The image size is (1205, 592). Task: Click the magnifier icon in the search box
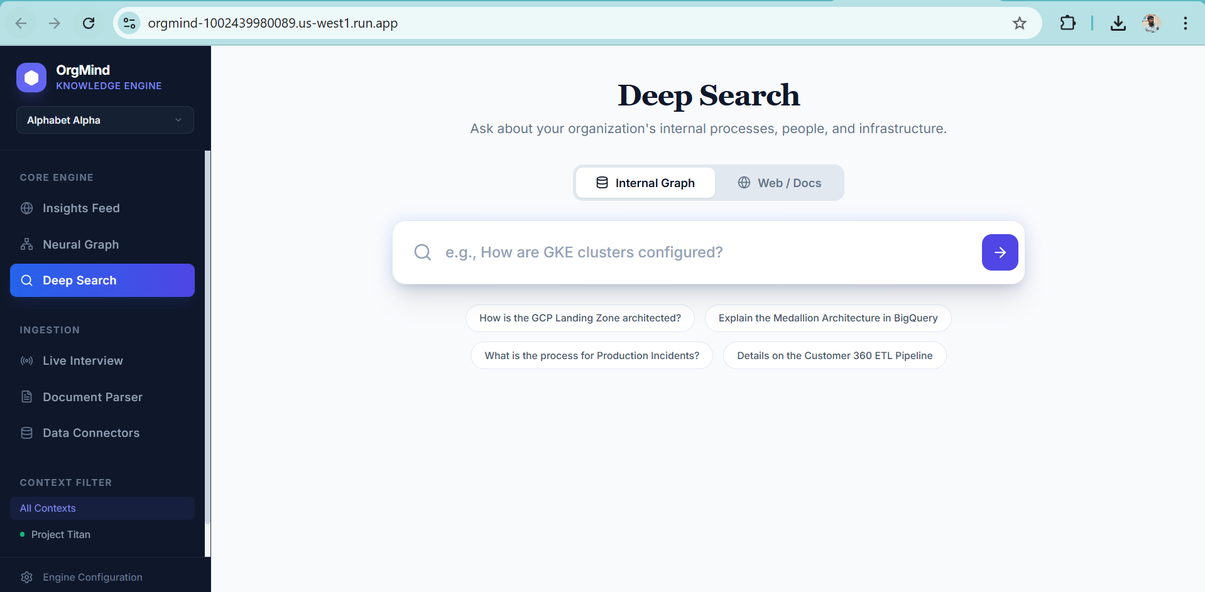click(423, 252)
